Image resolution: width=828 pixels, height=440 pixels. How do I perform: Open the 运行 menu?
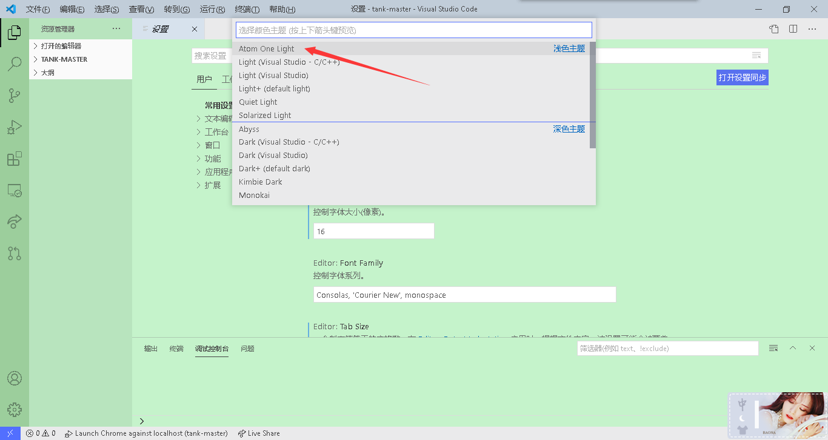tap(212, 9)
